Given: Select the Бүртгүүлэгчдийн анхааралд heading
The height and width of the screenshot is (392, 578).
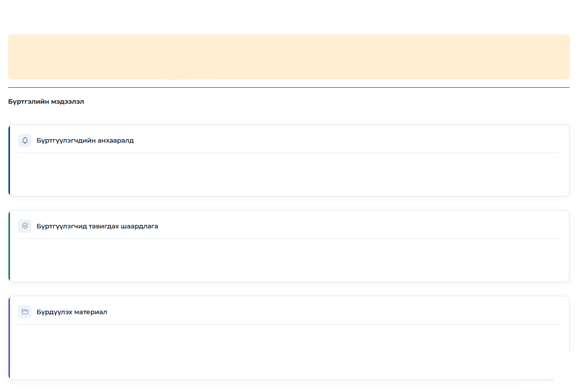Looking at the screenshot, I should click(x=85, y=141).
